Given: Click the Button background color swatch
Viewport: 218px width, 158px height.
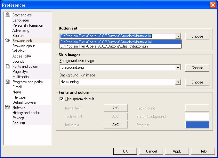Looking at the screenshot, I should pyautogui.click(x=197, y=116).
